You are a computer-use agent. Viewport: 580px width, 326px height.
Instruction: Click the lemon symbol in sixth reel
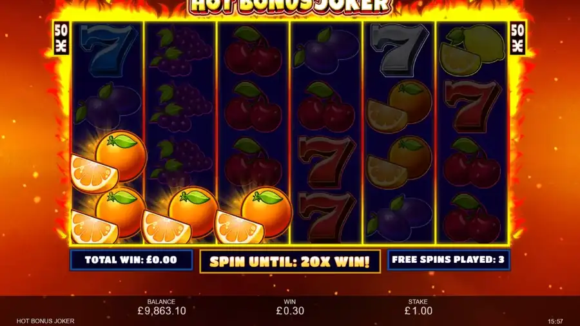click(472, 50)
